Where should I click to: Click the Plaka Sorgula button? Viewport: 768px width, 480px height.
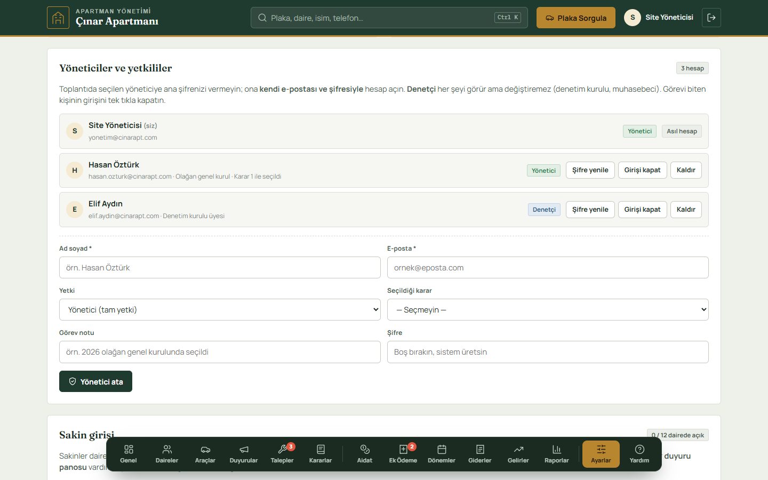point(576,18)
